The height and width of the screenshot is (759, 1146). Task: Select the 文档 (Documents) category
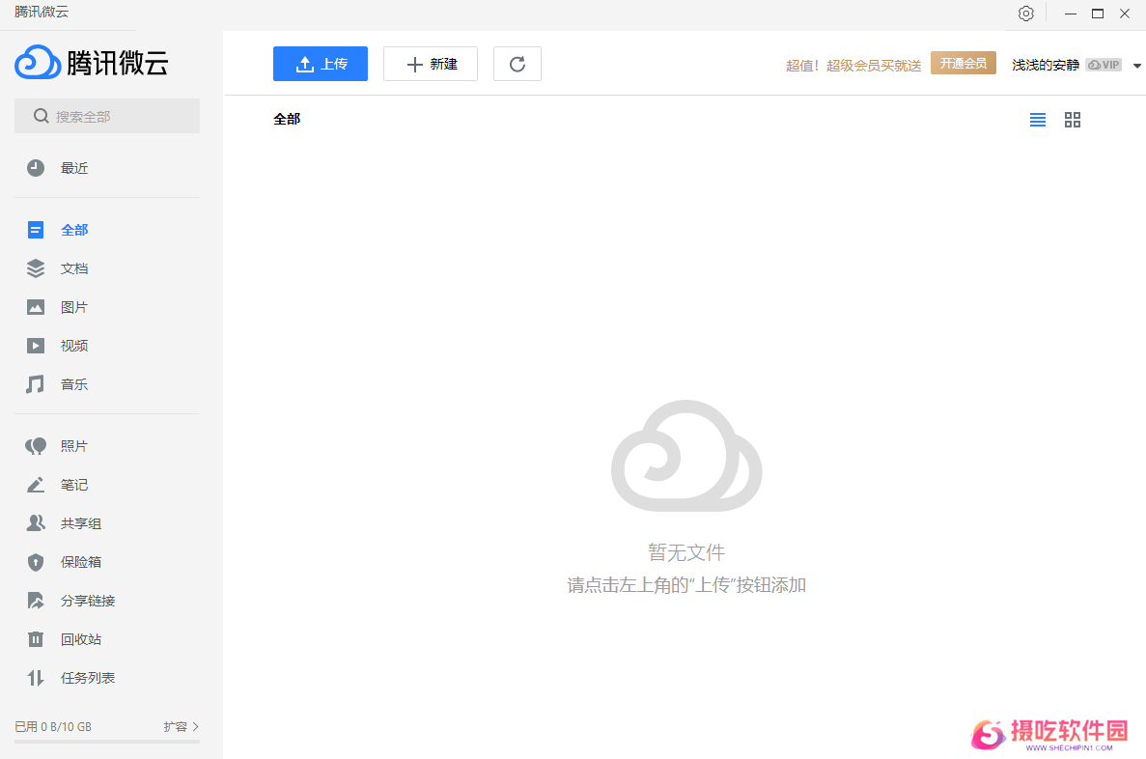pyautogui.click(x=74, y=267)
